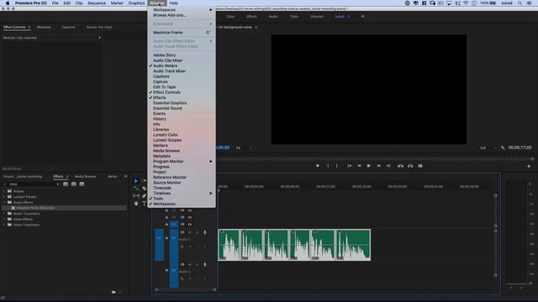Screen dimensions: 538x302
Task: Filter effects by Accelerated Effects icon
Action: click(x=66, y=184)
